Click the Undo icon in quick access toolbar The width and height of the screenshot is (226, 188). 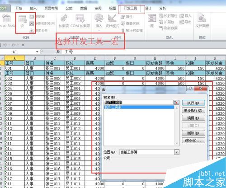coord(5,45)
